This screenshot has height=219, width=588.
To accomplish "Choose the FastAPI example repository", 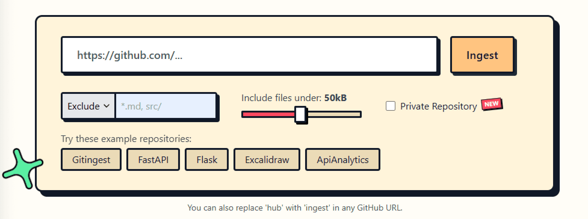I will 153,160.
